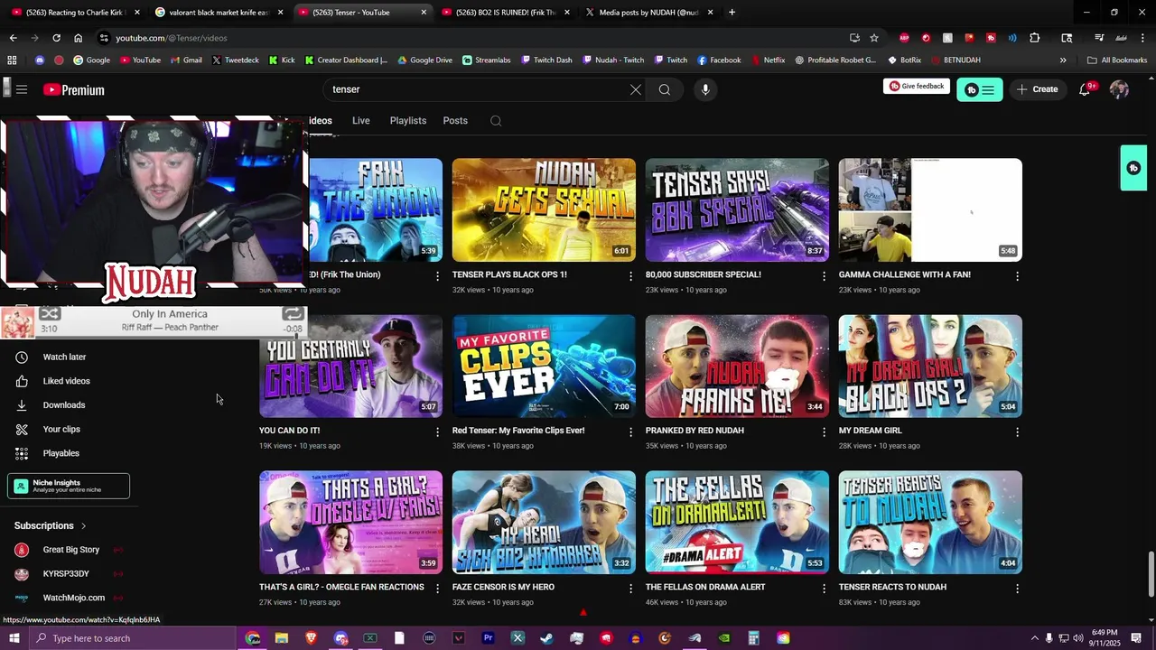Open options menu for YOU CAN DO IT!
The width and height of the screenshot is (1156, 650).
tap(437, 432)
